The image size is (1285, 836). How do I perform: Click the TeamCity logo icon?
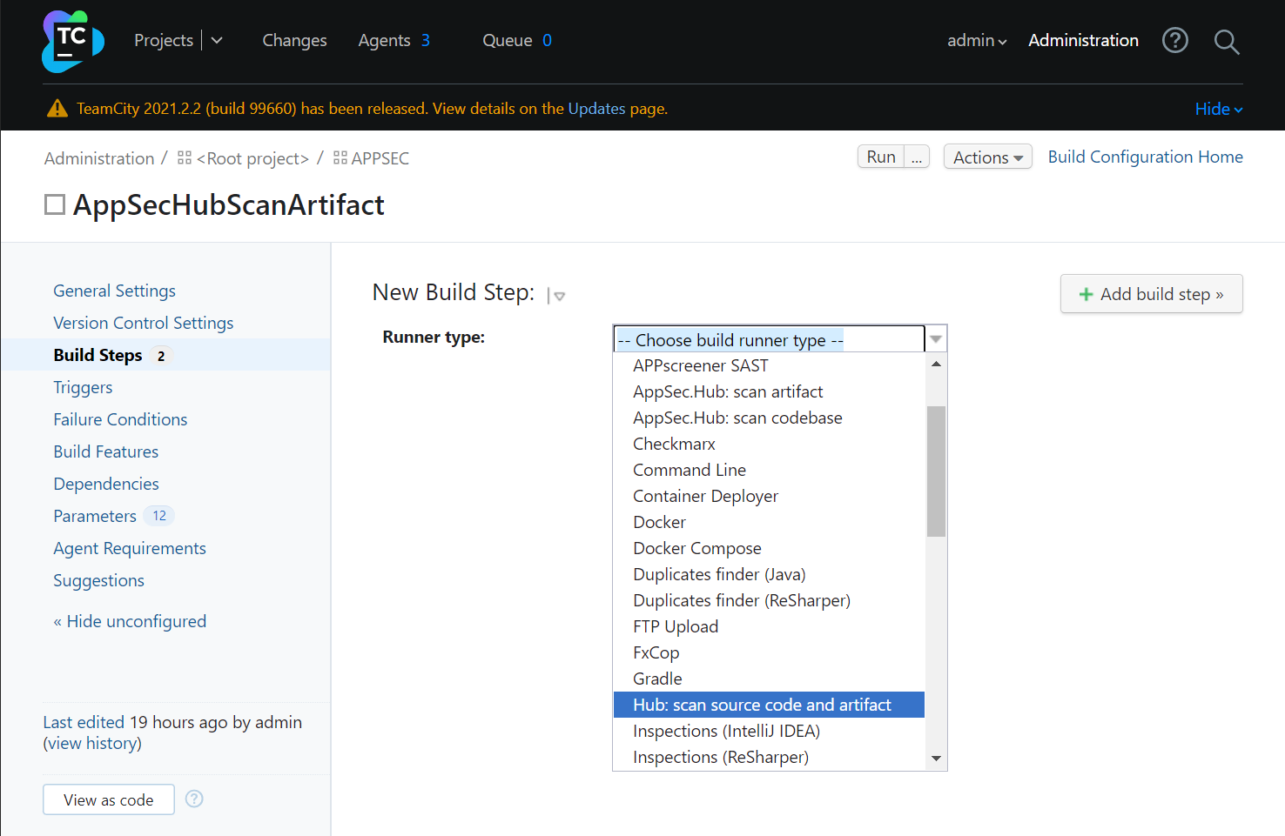coord(72,41)
